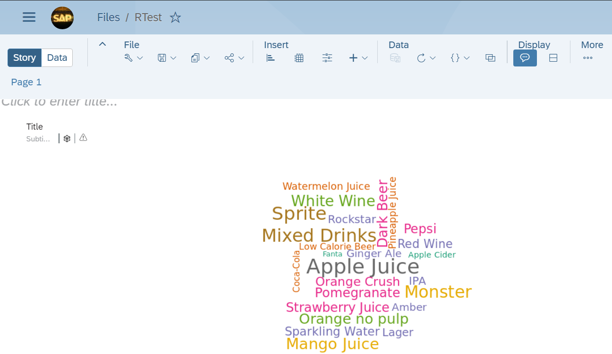Click the word 'Lager'

398,332
